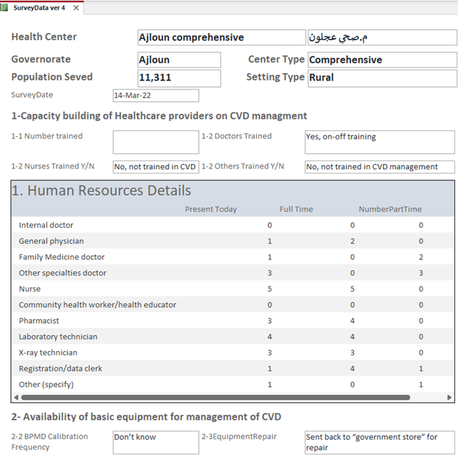Click the Health Center name field
This screenshot has width=458, height=455.
coord(221,37)
